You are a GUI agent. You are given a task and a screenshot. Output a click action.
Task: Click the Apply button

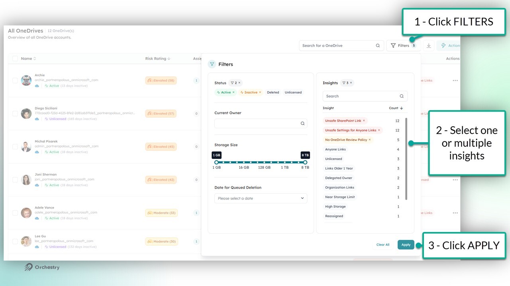[x=406, y=245]
